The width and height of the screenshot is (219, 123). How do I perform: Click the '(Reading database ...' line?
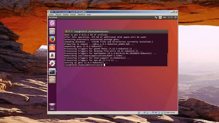108,42
